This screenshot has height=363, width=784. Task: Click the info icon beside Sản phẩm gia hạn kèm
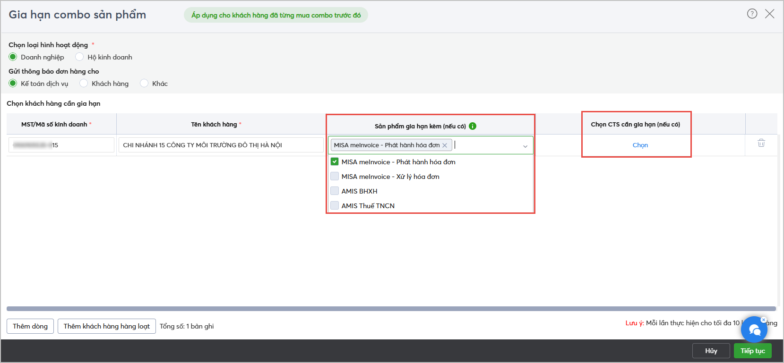coord(473,126)
